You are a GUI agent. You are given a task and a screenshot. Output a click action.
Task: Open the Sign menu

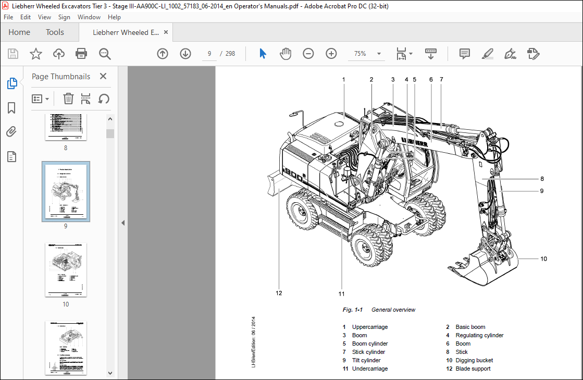(x=64, y=17)
